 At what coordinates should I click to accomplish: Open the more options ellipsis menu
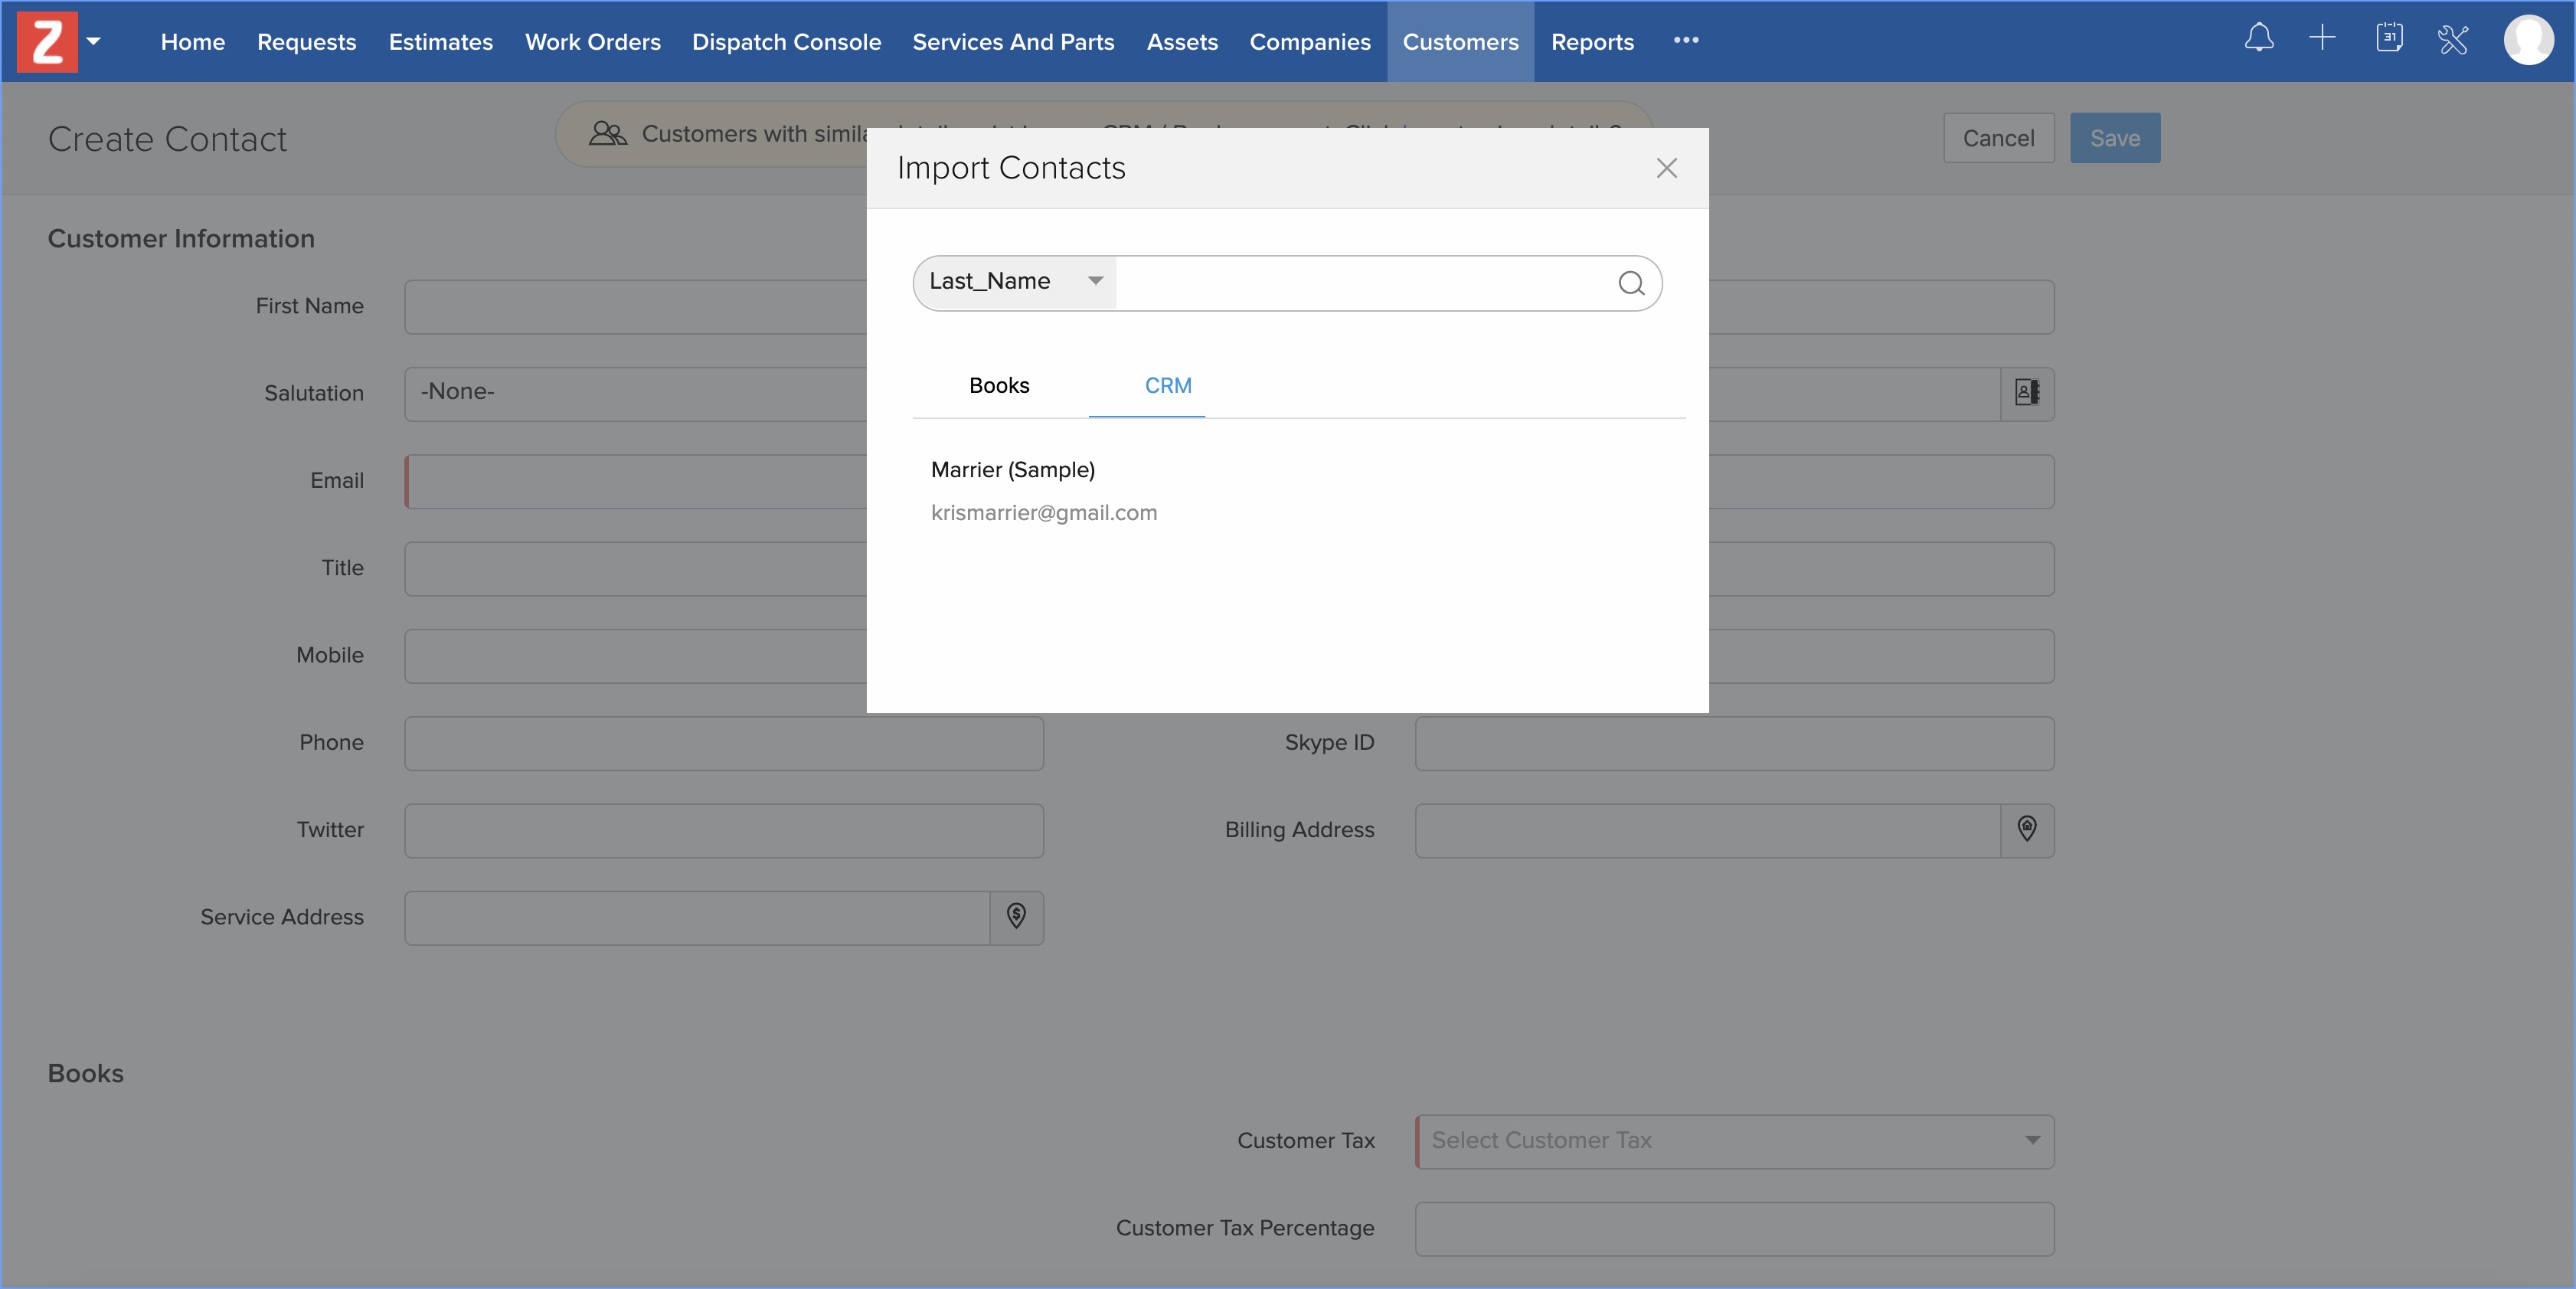click(1686, 40)
